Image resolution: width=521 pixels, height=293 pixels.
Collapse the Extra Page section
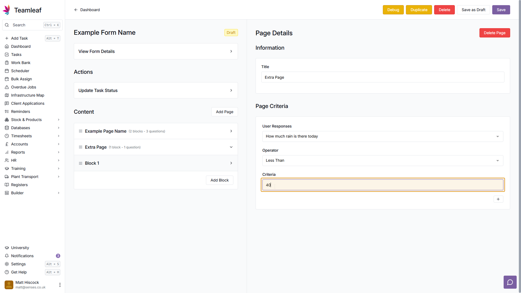click(231, 147)
